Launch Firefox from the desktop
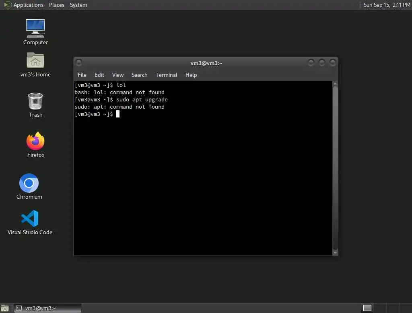This screenshot has height=313, width=412. pos(35,144)
